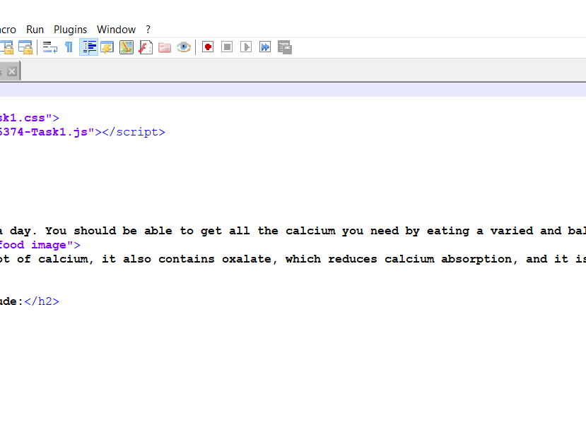Image resolution: width=586 pixels, height=439 pixels.
Task: Open the Window menu
Action: (116, 30)
